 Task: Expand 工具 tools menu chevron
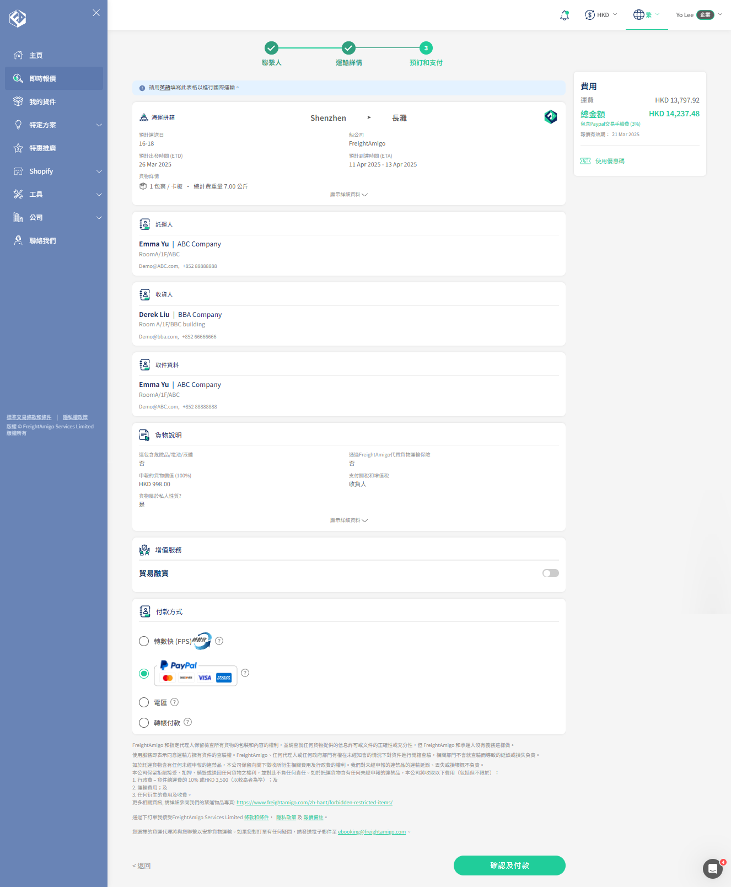point(99,195)
